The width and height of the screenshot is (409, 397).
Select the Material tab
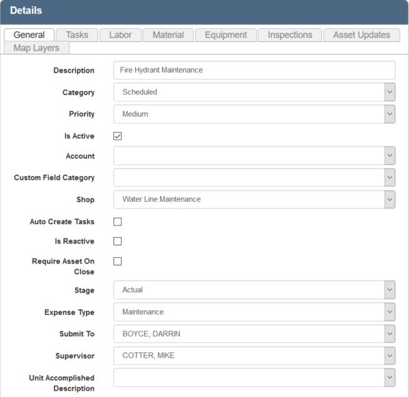pyautogui.click(x=168, y=35)
